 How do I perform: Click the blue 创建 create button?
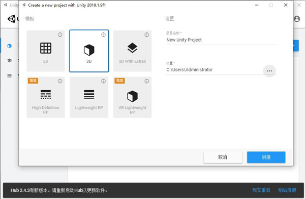click(266, 157)
